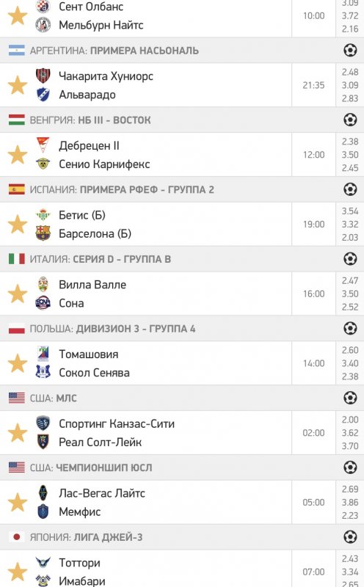Screen dimensions: 364x587
Task: Toggle favorite star for Дебрецен II match
Action: [x=18, y=155]
